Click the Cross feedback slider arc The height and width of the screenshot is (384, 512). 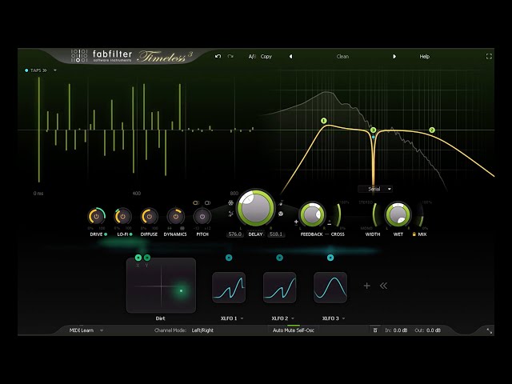pyautogui.click(x=338, y=214)
